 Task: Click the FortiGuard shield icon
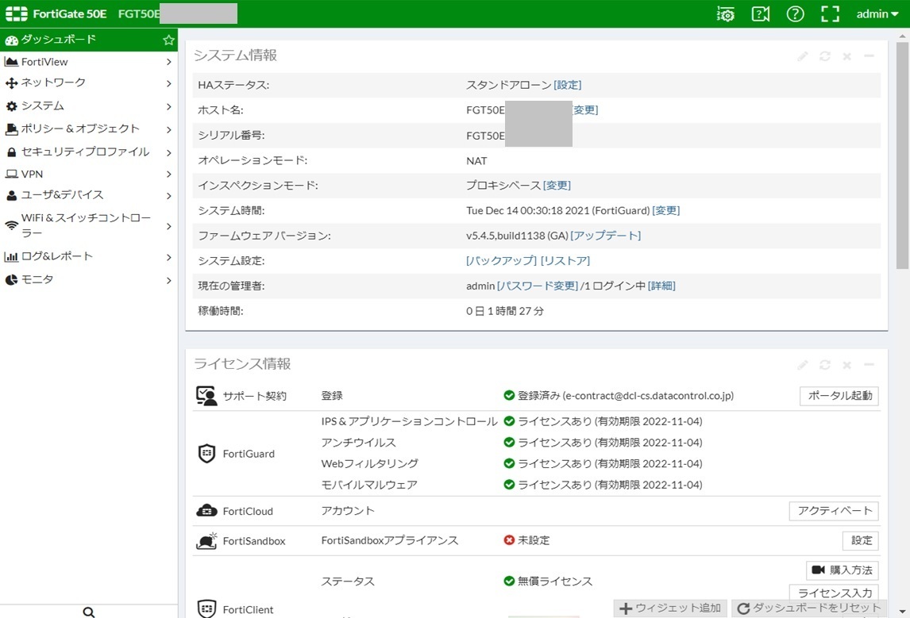tap(206, 453)
